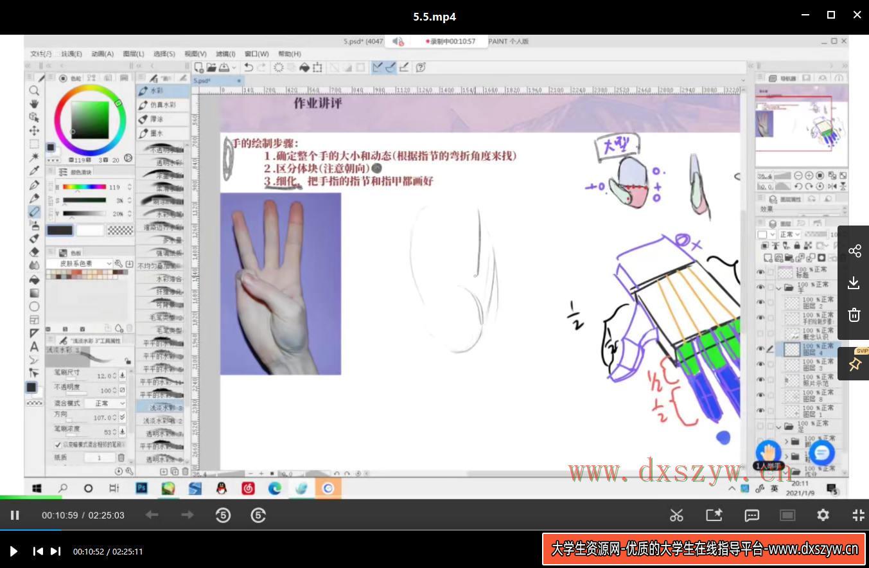869x568 pixels.
Task: Open the player settings gear
Action: coord(823,515)
